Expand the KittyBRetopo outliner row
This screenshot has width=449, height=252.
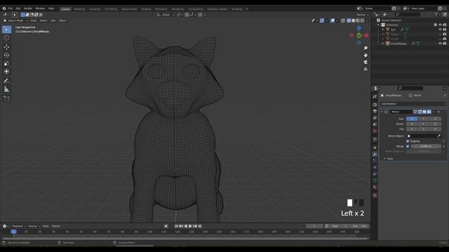pyautogui.click(x=383, y=43)
